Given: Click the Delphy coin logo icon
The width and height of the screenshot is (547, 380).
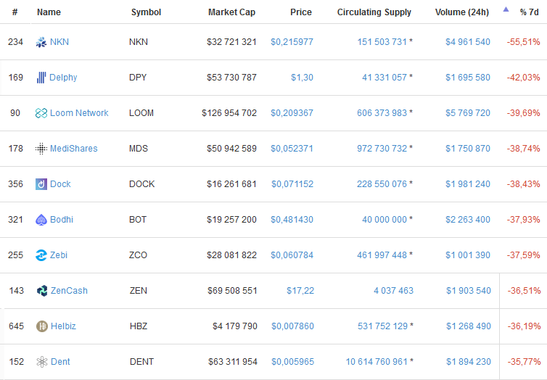Looking at the screenshot, I should click(x=41, y=78).
